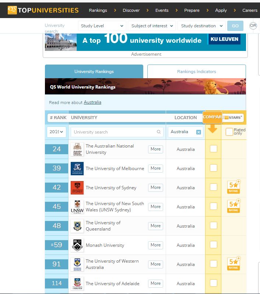The width and height of the screenshot is (260, 294).
Task: Click the University of Sydney red logo
Action: point(77,187)
